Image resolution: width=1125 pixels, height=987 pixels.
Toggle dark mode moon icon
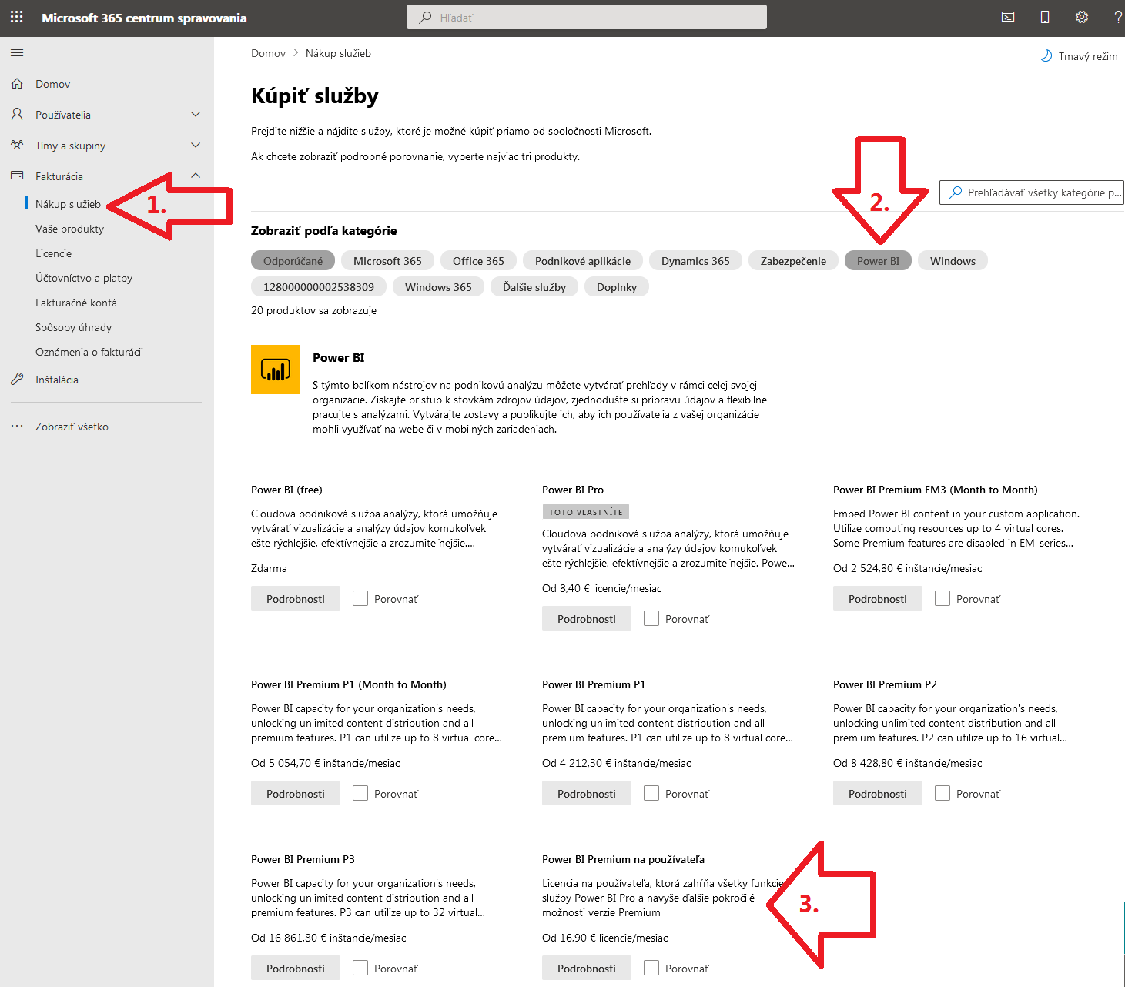pyautogui.click(x=1046, y=56)
